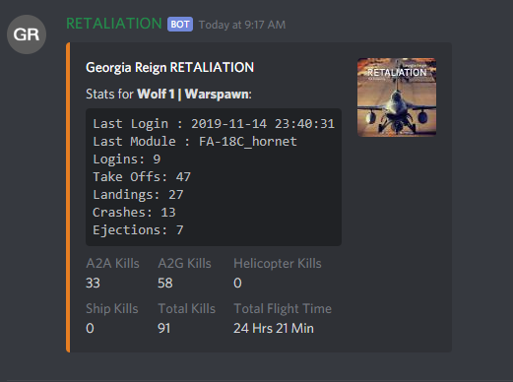Click the Last Login line in code block

(x=214, y=124)
